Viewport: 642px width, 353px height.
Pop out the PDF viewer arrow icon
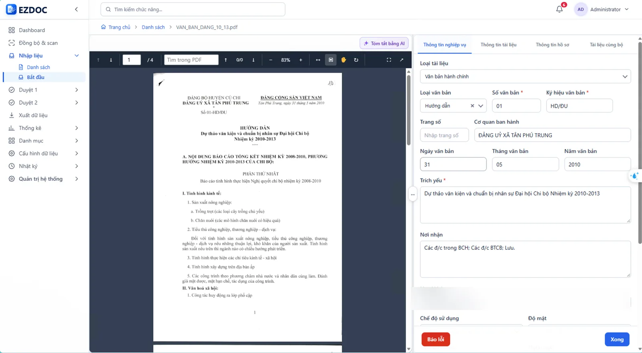point(402,60)
